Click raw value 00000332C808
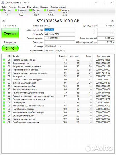116x155 pixels. pos(103,106)
